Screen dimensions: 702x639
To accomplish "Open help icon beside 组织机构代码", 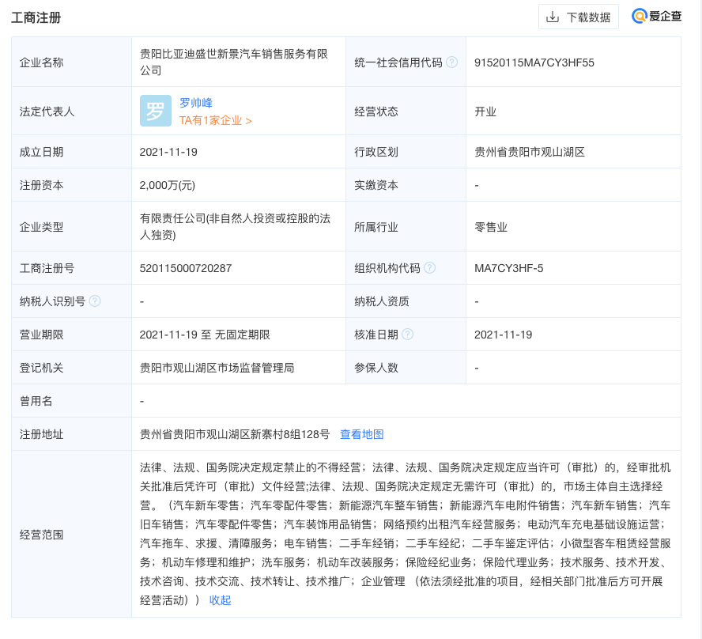I will click(429, 268).
